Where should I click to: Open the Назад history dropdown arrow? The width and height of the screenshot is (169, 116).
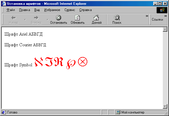pyautogui.click(x=25, y=20)
